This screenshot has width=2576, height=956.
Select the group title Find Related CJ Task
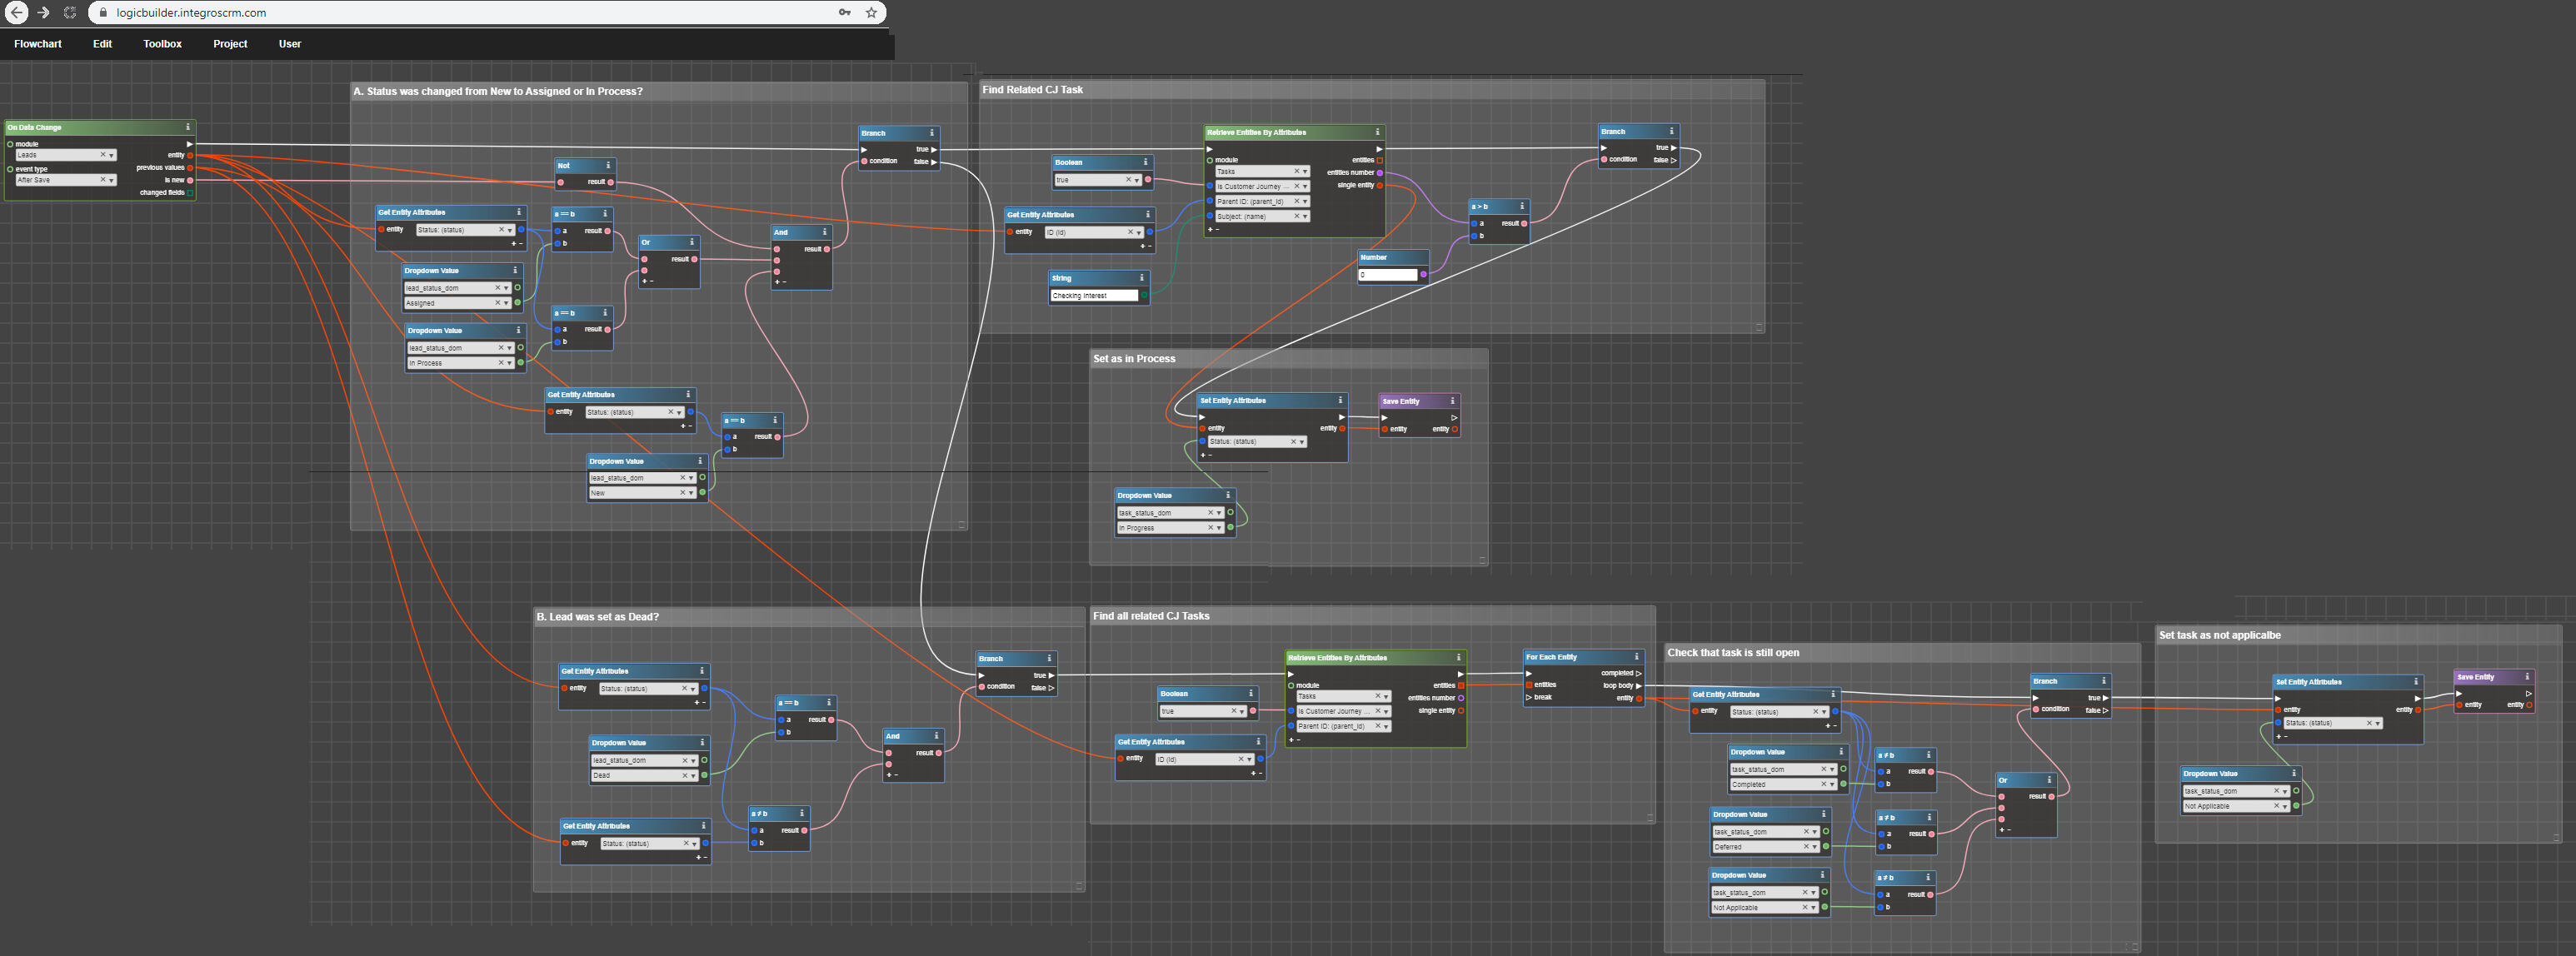coord(1032,90)
